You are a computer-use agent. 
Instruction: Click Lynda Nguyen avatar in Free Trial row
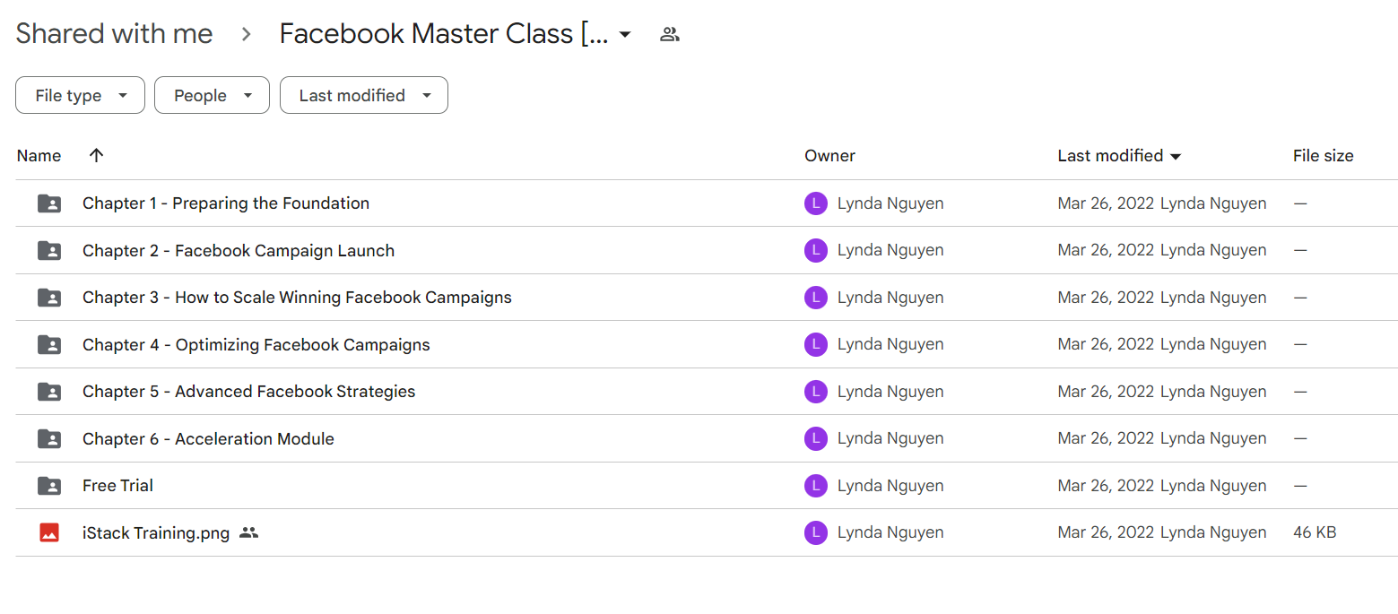click(x=815, y=486)
